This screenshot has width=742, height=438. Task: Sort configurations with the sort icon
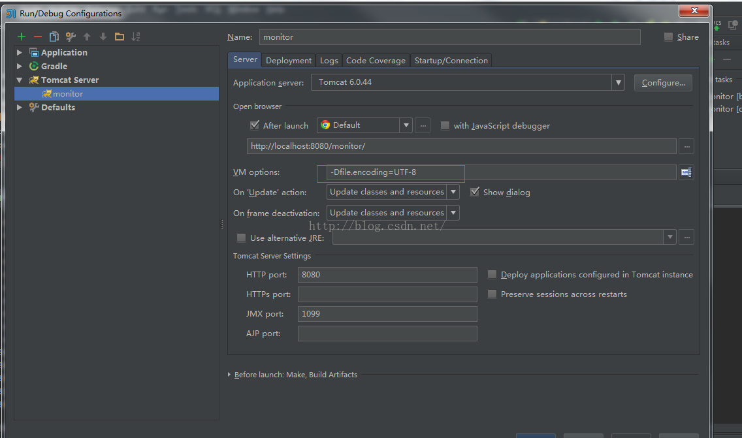(136, 37)
